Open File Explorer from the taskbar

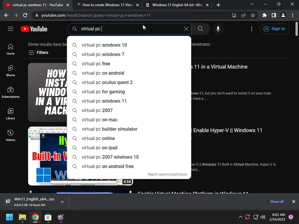point(22,217)
